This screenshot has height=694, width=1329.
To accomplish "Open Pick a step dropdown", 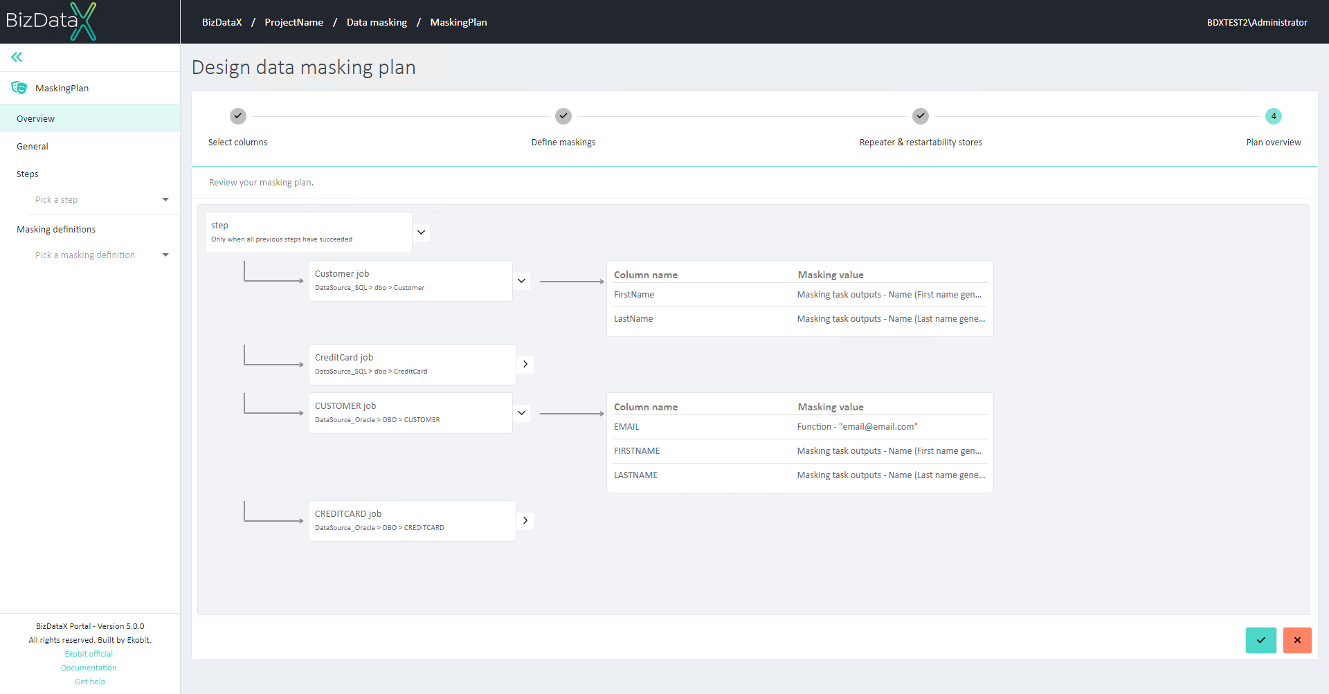I will click(x=102, y=200).
